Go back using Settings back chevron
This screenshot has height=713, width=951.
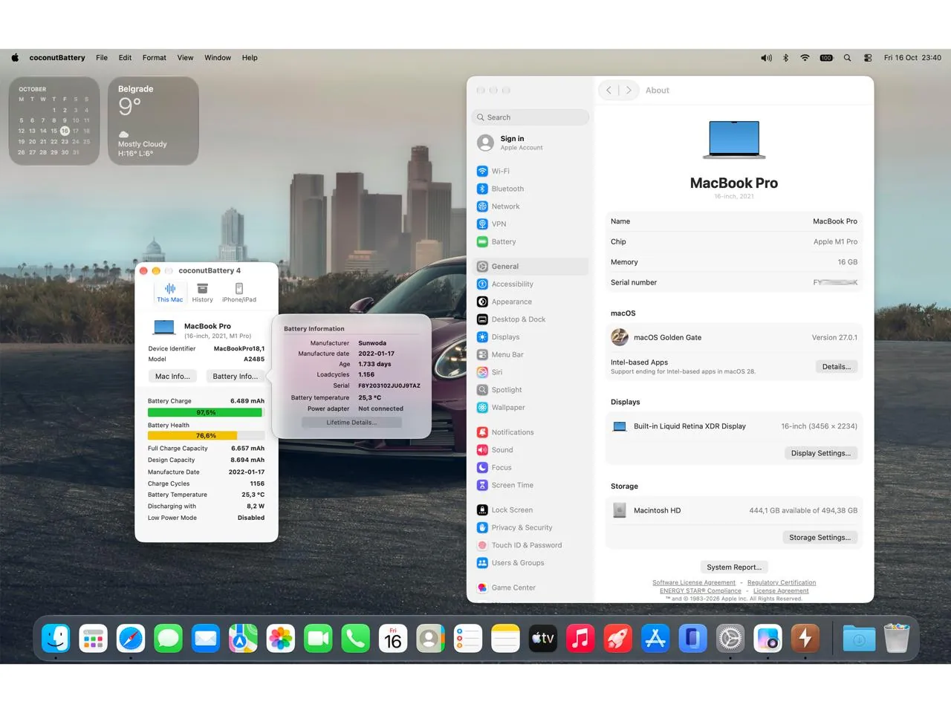click(x=608, y=90)
